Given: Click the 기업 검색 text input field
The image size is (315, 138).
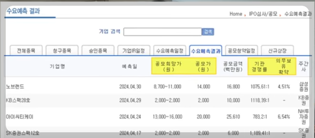Looking at the screenshot, I should coord(162,32).
